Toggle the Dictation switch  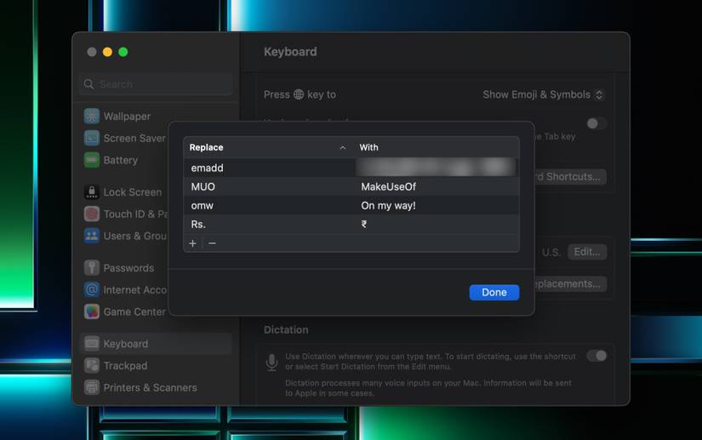[x=596, y=356]
